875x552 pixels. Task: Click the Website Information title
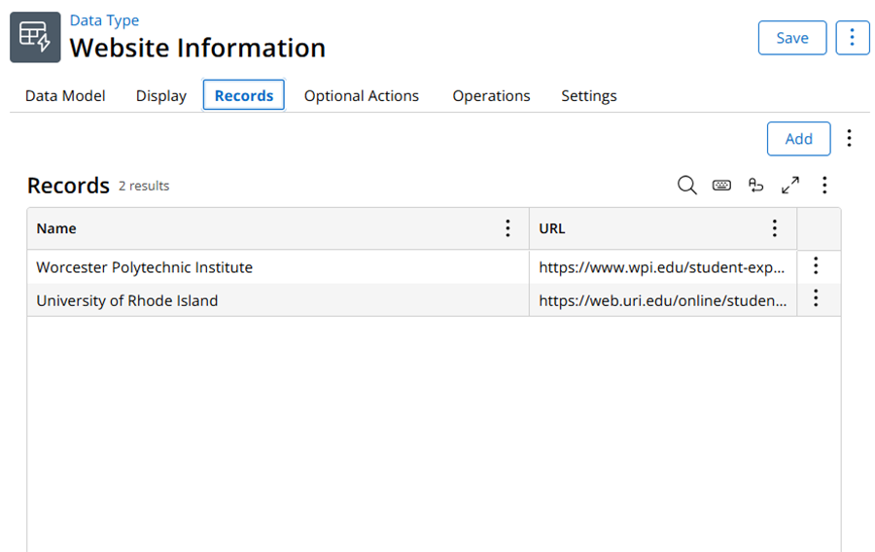197,48
